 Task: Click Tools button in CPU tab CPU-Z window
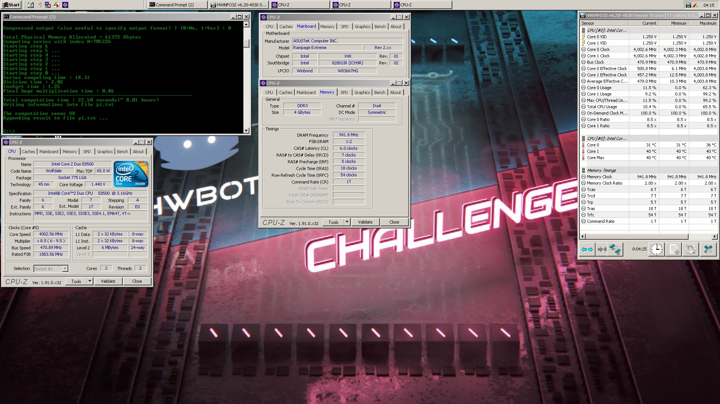(x=76, y=281)
